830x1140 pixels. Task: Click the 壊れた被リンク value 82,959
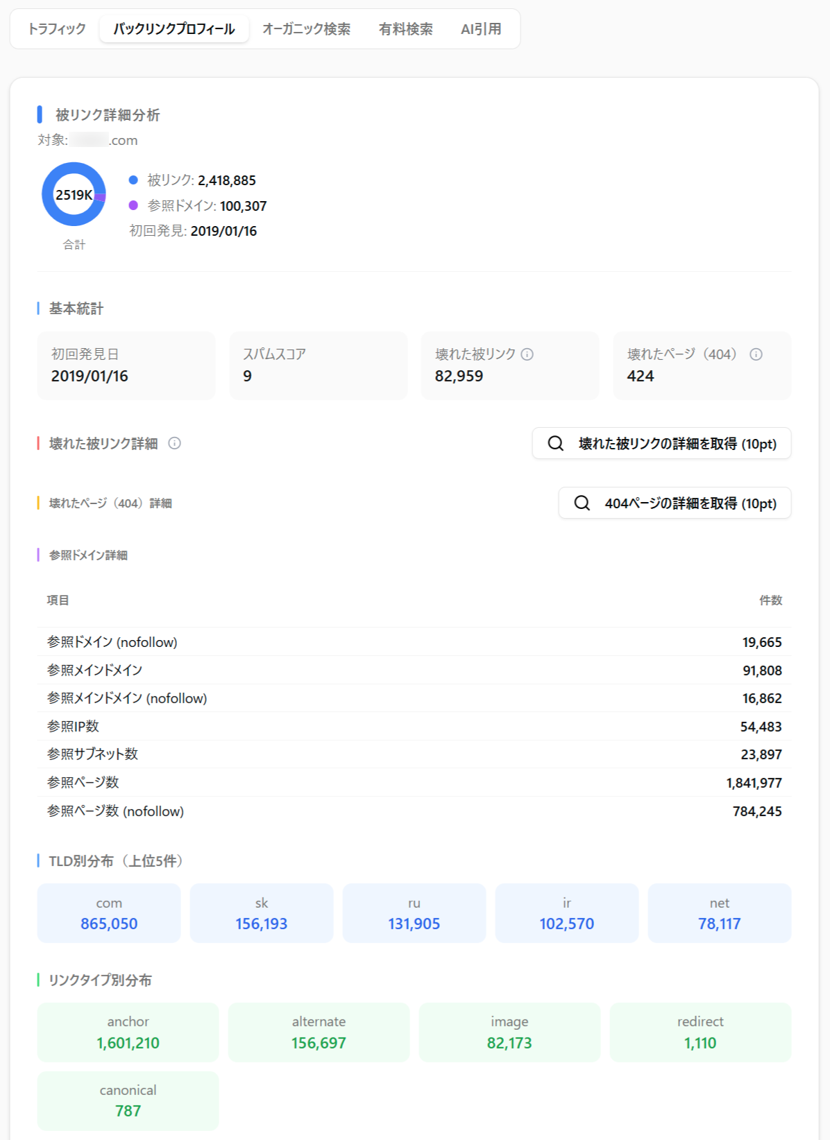point(459,376)
